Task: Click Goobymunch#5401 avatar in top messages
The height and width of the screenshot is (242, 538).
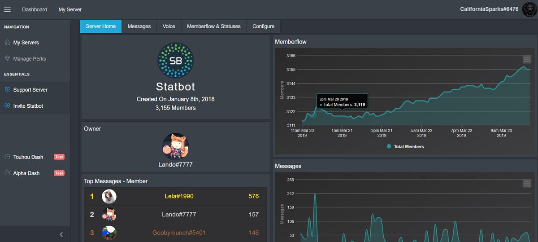Action: click(x=109, y=233)
